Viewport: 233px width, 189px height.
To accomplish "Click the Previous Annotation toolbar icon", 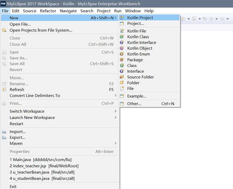I will tap(194, 19).
